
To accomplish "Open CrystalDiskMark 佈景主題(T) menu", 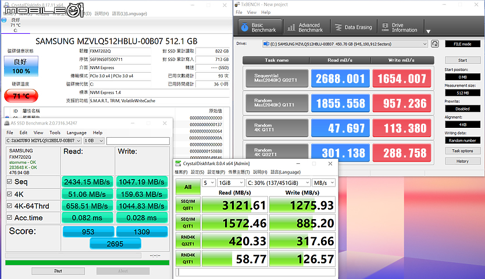I will pos(239,172).
